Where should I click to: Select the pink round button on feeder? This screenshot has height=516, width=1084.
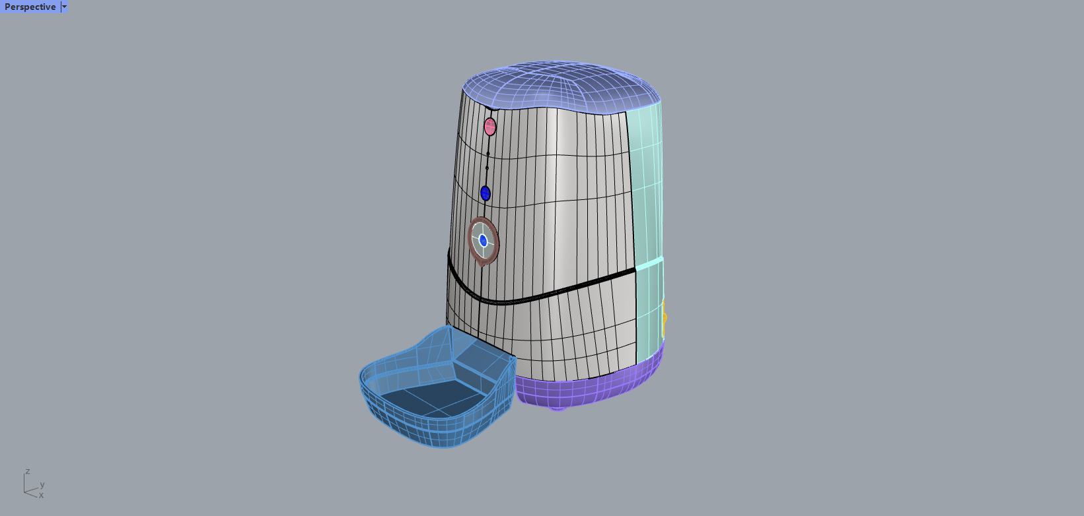[x=490, y=127]
